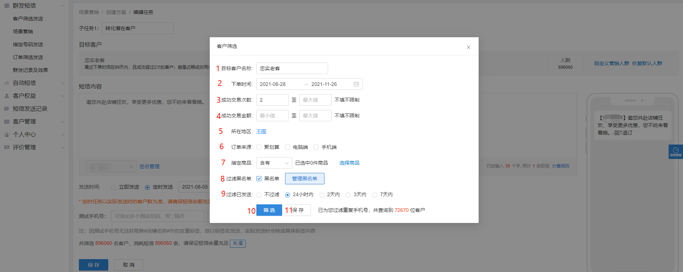Expand the 客户权益 menu chevron
The height and width of the screenshot is (272, 683).
point(63,96)
